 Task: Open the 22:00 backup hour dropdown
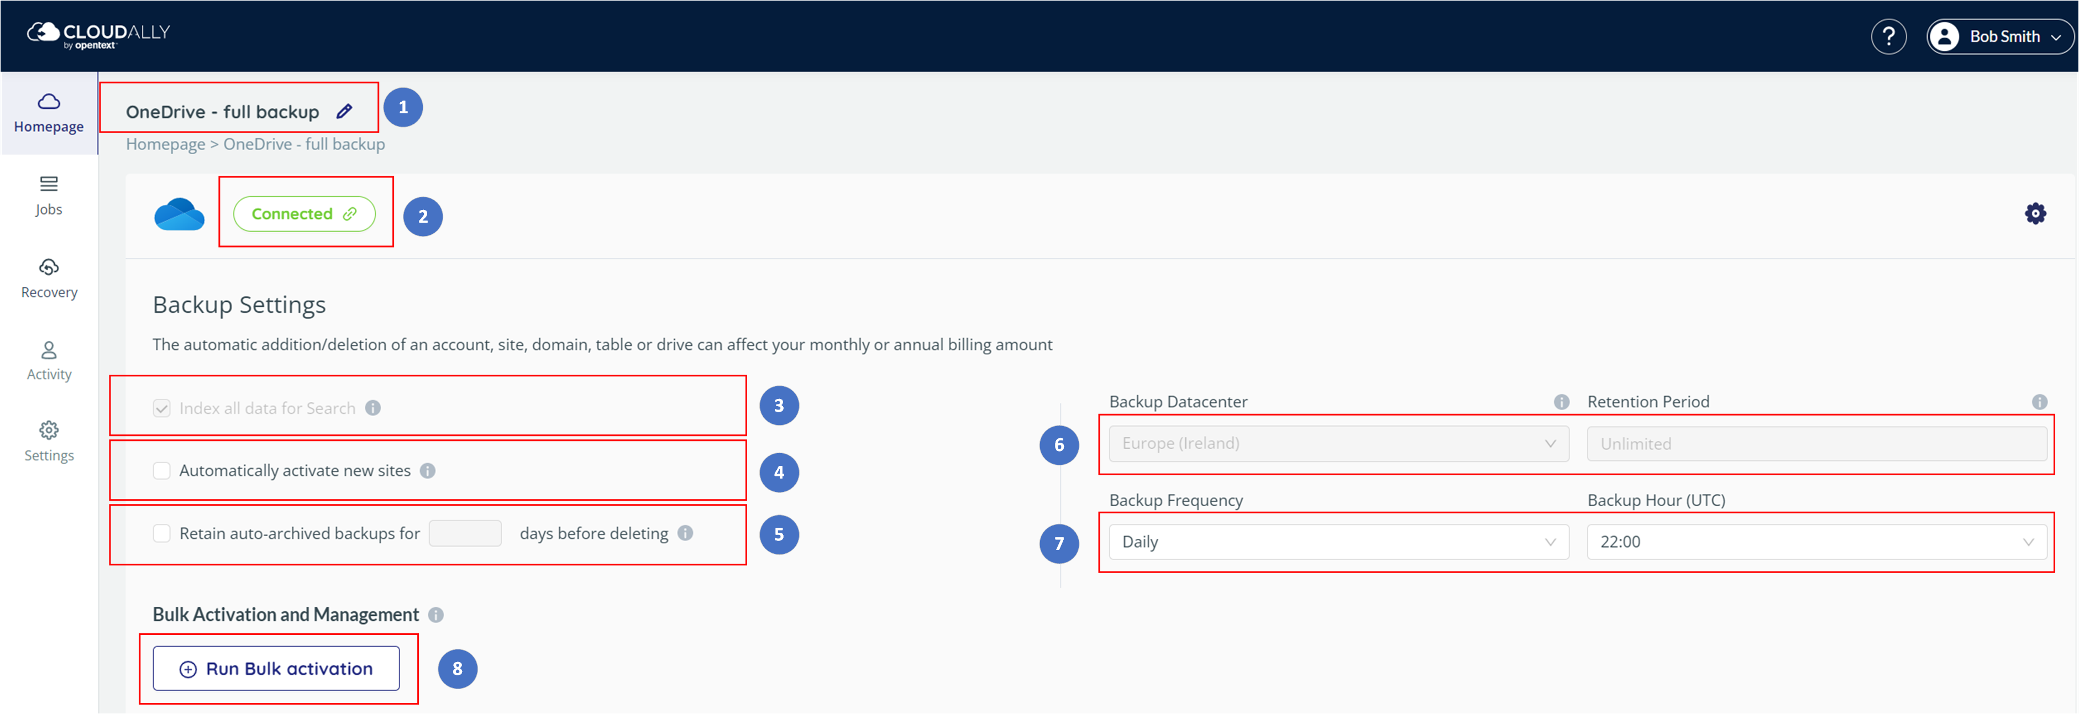[1817, 542]
